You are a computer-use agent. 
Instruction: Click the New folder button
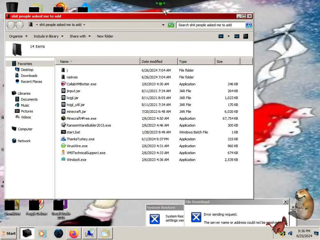(105, 36)
